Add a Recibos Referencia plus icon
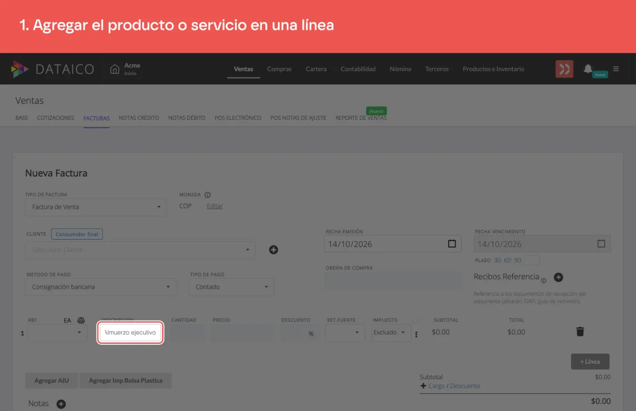636x411 pixels. click(558, 277)
